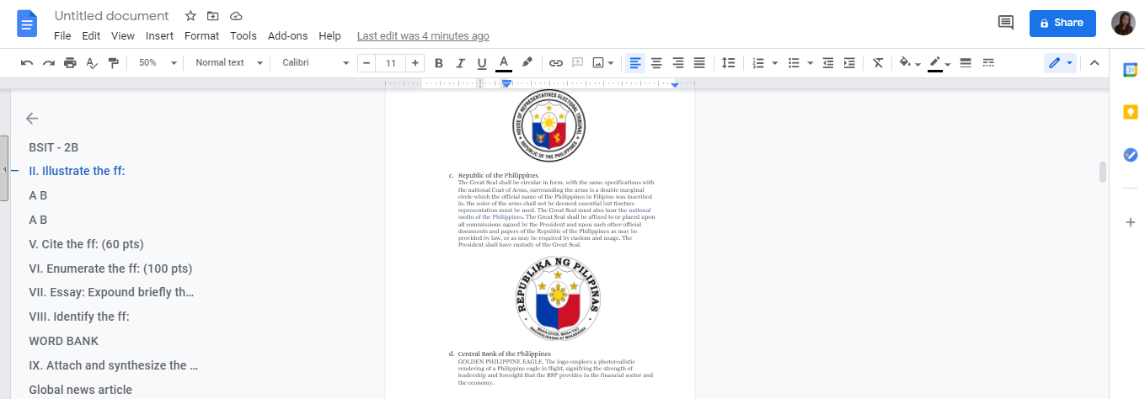Viewport: 1145px width, 399px height.
Task: Click the blue Share button
Action: [1062, 23]
